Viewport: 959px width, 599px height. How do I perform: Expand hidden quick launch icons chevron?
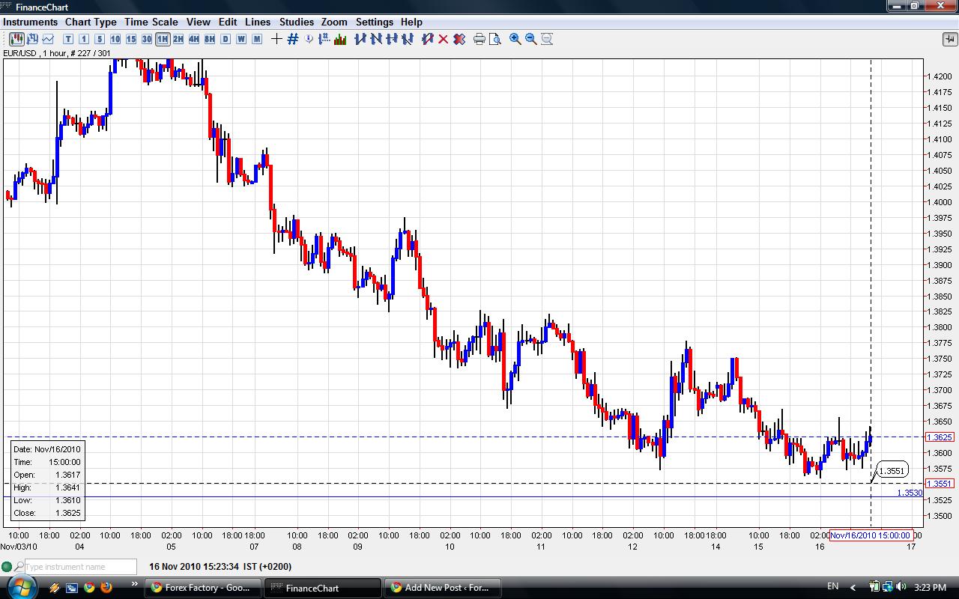[x=135, y=585]
